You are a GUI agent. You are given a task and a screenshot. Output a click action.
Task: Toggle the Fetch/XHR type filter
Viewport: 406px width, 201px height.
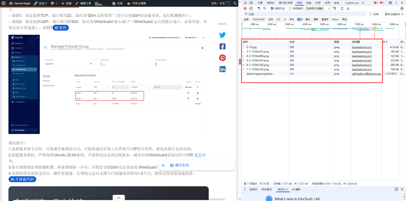point(259,19)
